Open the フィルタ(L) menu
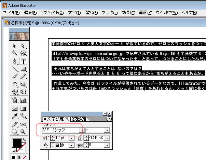The image size is (206, 160). pos(110,13)
